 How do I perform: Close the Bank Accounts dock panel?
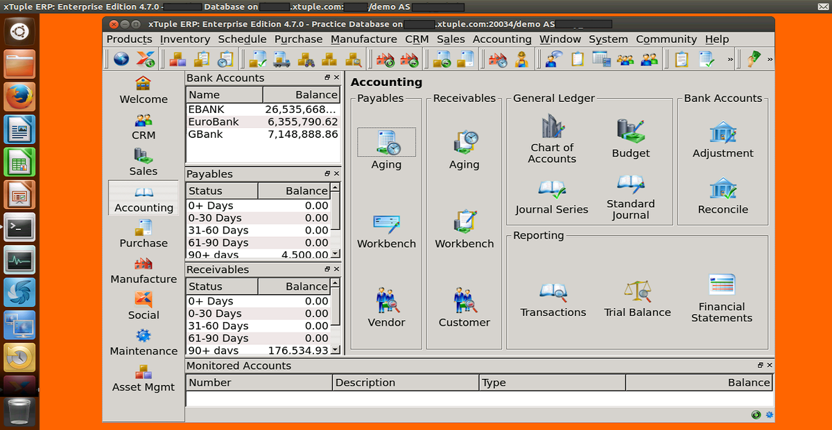(336, 78)
